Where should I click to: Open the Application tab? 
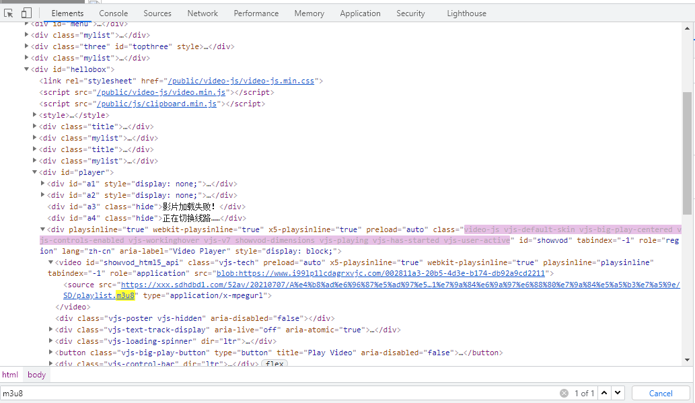pyautogui.click(x=361, y=13)
